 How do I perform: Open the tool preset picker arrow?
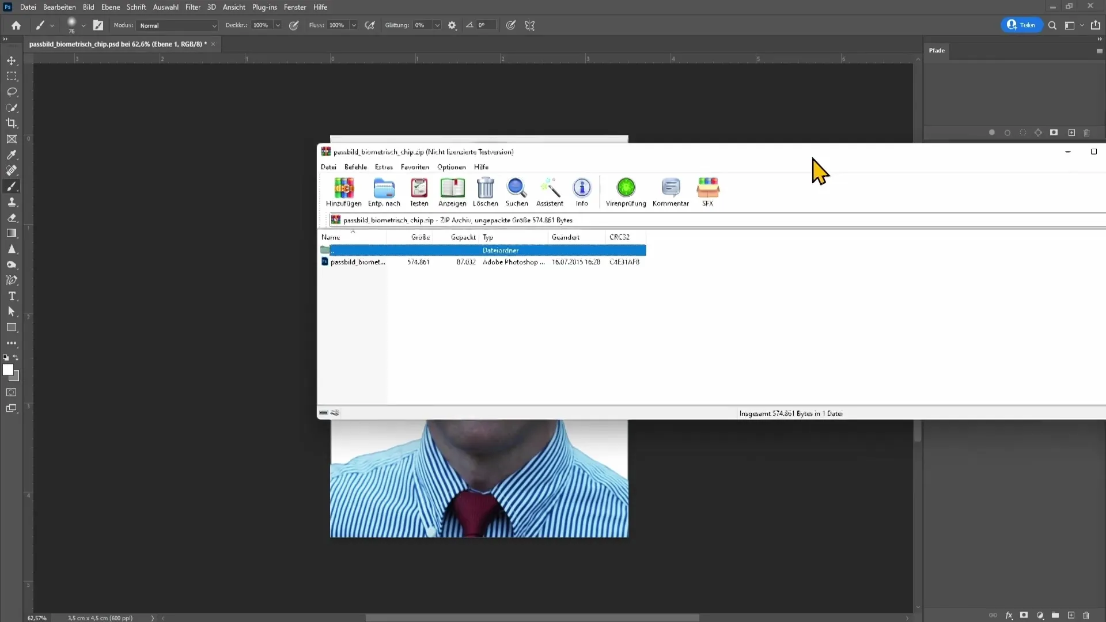click(x=52, y=25)
